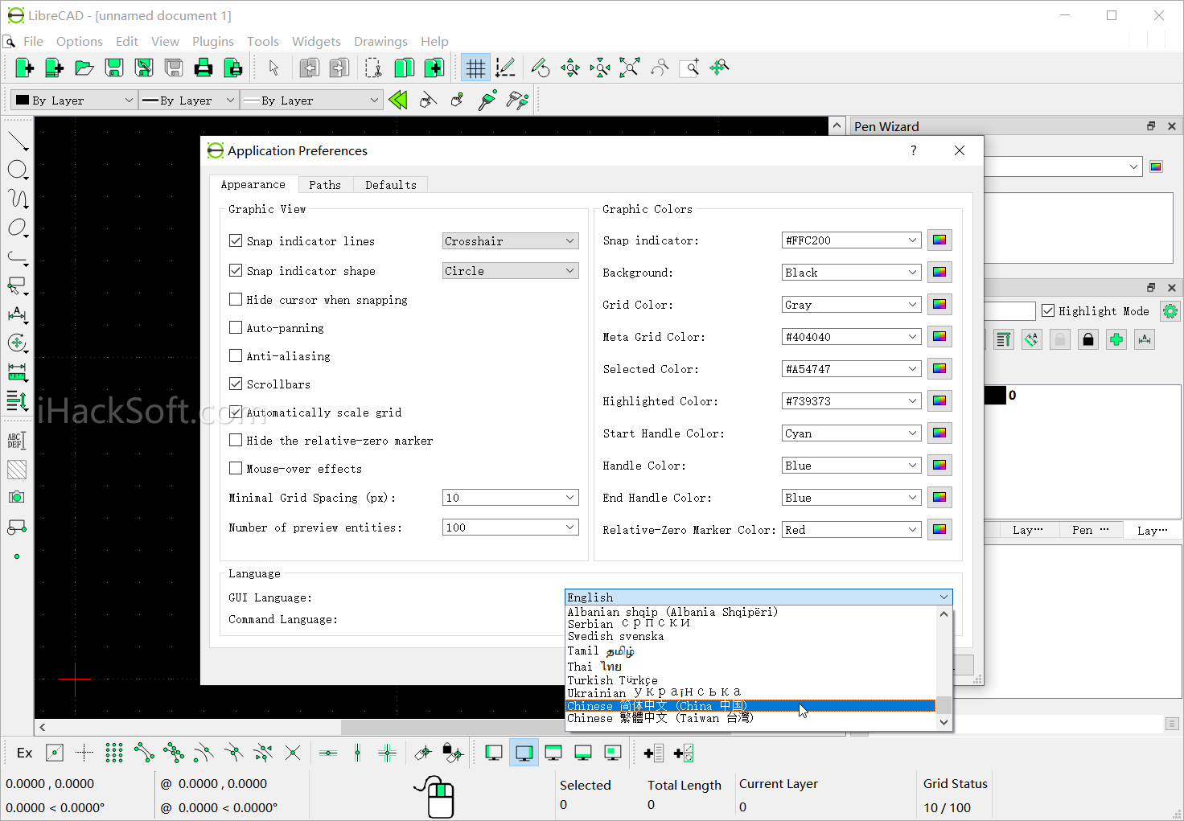This screenshot has width=1184, height=821.
Task: Pick Selected Color with swatch button
Action: tap(939, 368)
